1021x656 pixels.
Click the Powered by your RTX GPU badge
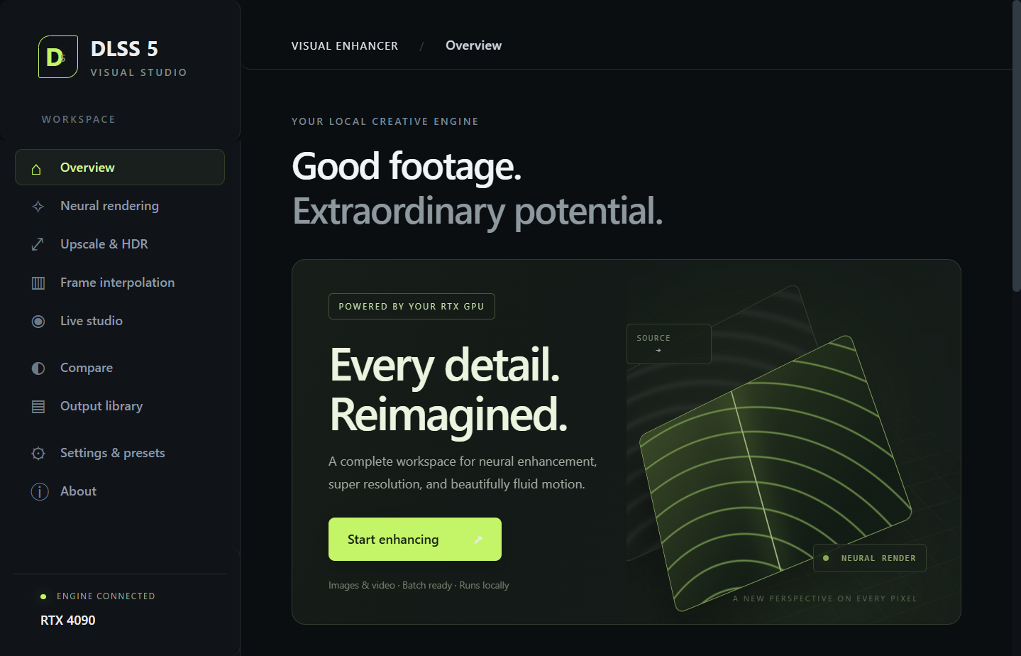(x=412, y=307)
